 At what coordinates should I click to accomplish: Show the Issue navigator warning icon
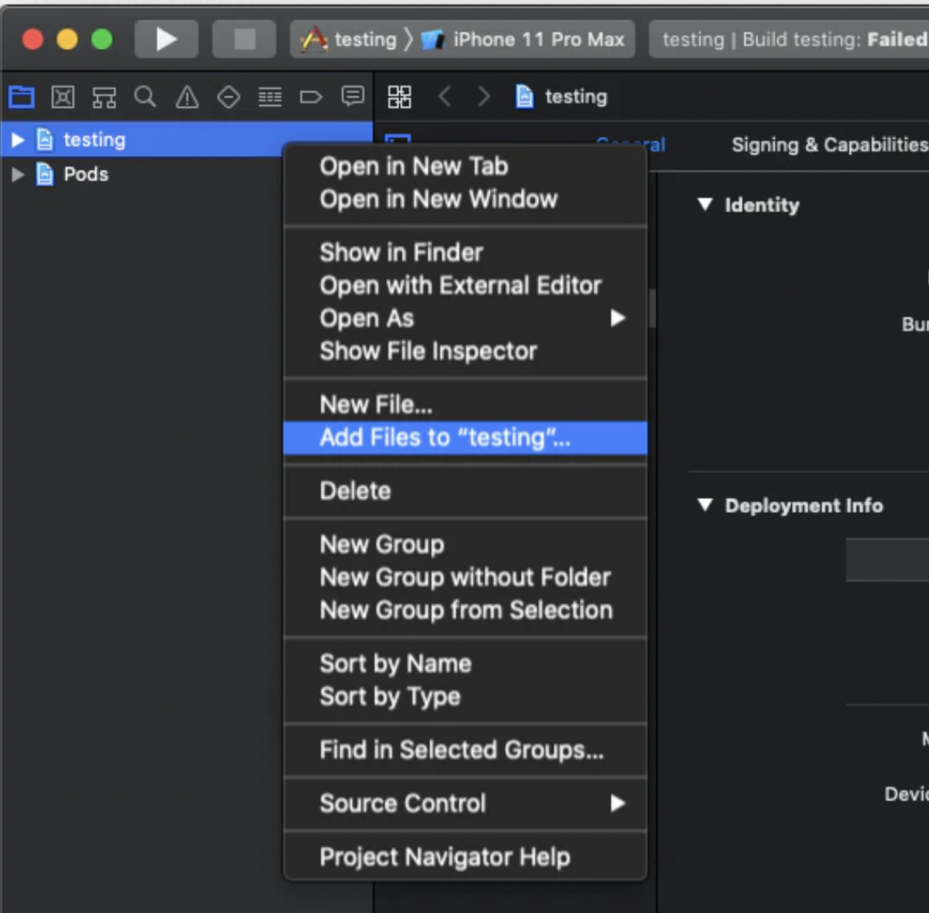tap(187, 97)
